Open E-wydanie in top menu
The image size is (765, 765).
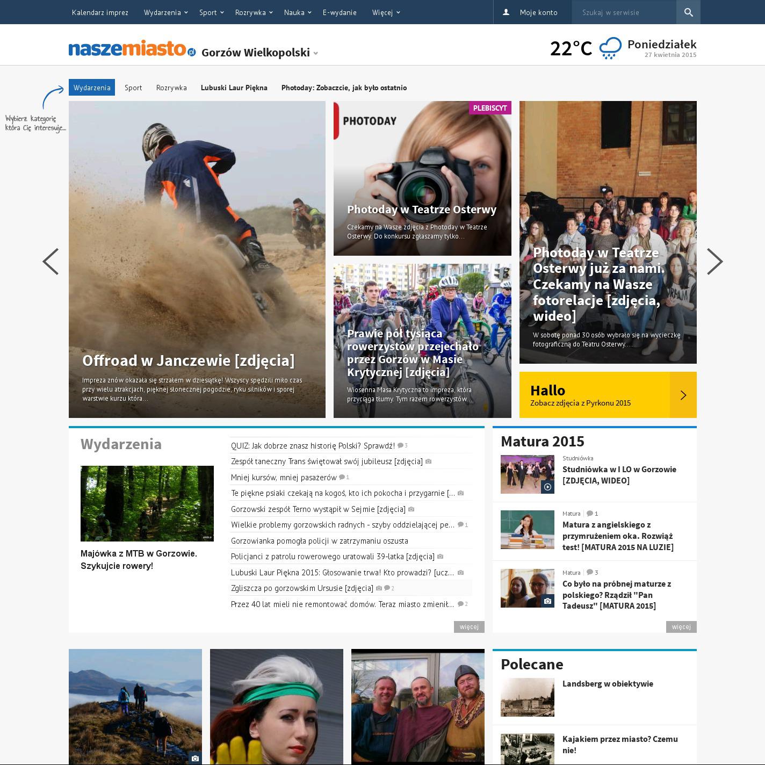tap(340, 12)
